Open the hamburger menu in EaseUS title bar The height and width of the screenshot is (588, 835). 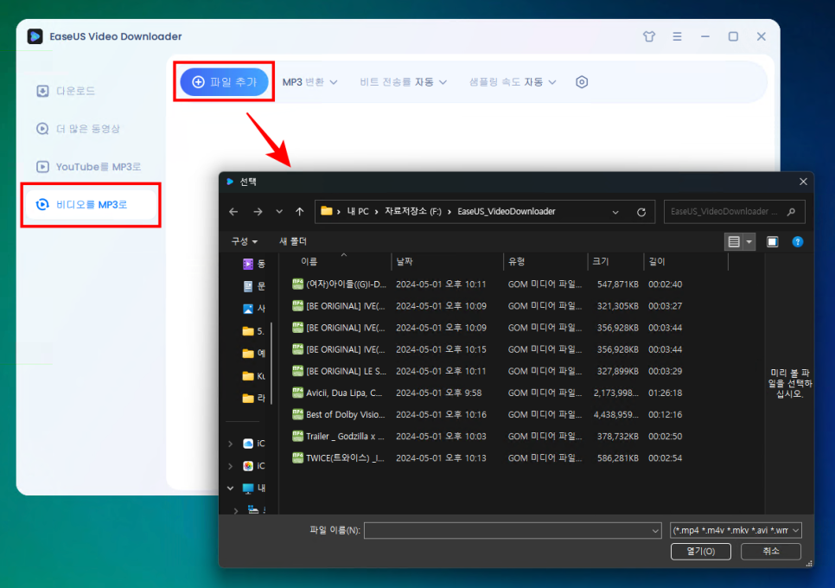tap(677, 36)
